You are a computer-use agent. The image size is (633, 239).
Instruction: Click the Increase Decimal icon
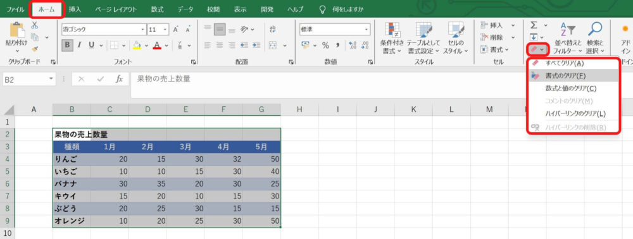click(353, 45)
